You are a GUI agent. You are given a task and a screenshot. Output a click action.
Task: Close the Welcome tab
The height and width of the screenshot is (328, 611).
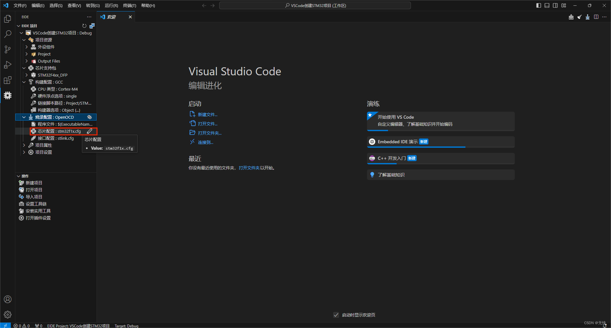(x=130, y=17)
